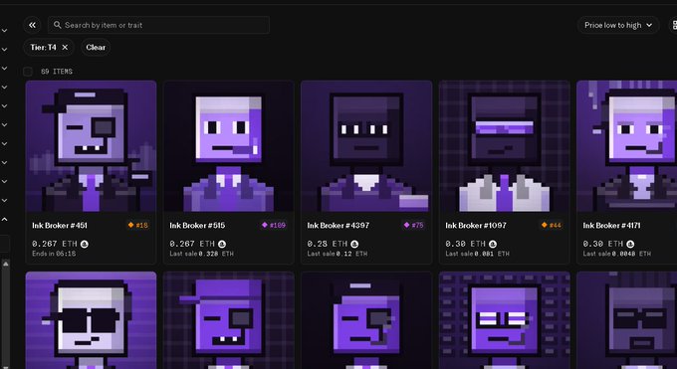Click the grid view icon beside the sort dropdown
677x369 pixels.
tap(674, 25)
